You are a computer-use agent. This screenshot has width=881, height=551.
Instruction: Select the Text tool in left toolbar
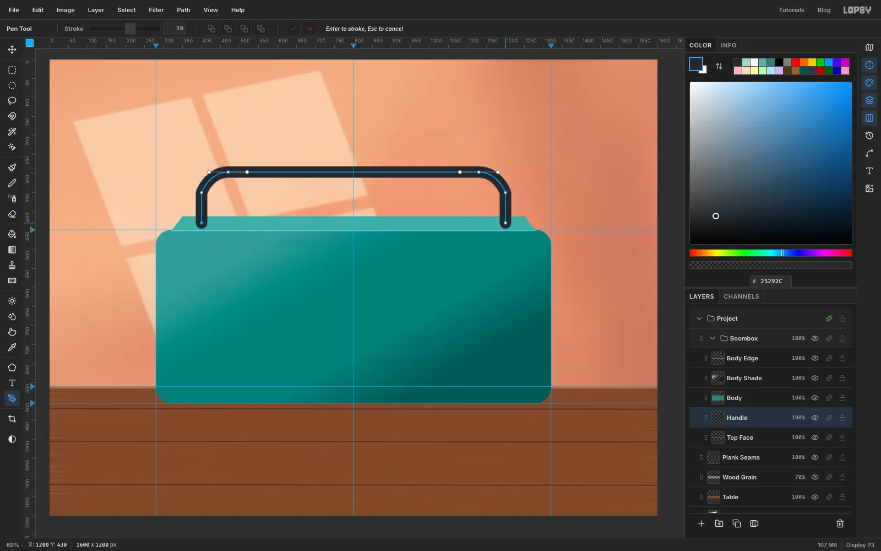(x=12, y=383)
